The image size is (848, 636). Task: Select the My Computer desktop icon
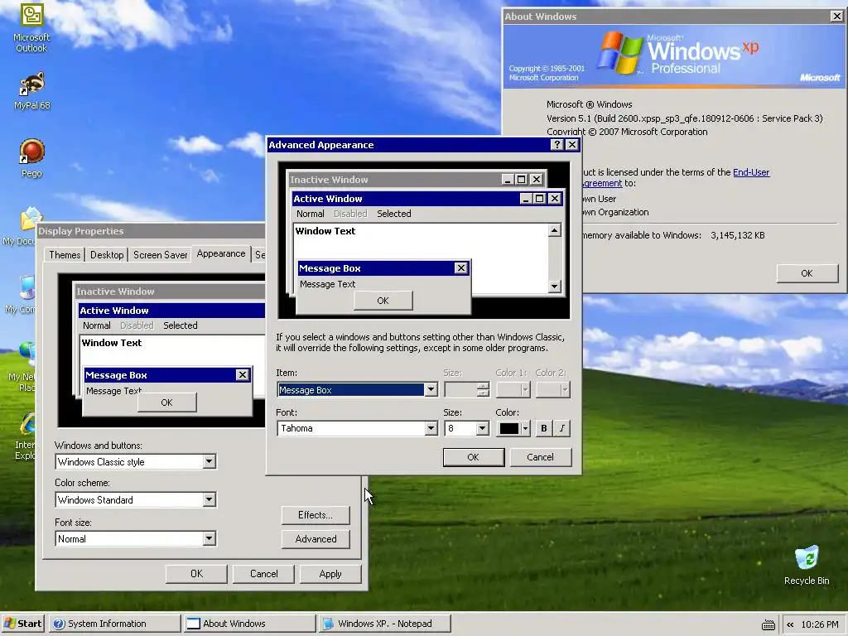(21, 294)
